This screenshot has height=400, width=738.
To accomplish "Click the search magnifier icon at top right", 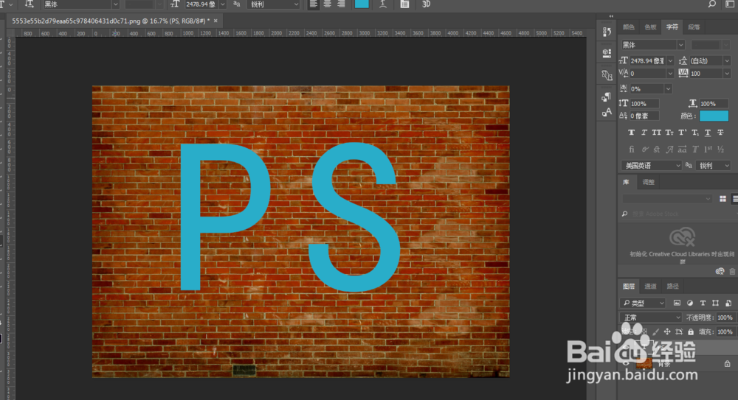I will (x=712, y=4).
